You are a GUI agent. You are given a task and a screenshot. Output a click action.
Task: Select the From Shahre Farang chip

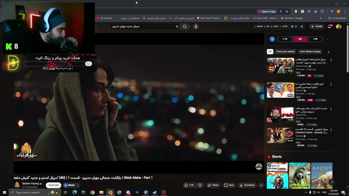(310, 51)
